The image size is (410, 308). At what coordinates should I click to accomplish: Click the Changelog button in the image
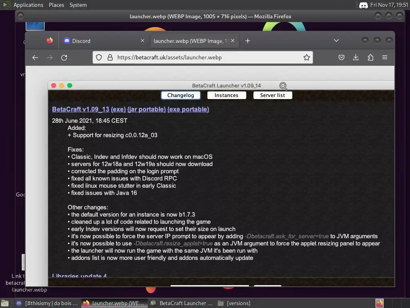click(x=181, y=95)
